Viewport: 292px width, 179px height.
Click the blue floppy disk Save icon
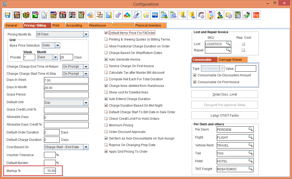[8, 15]
